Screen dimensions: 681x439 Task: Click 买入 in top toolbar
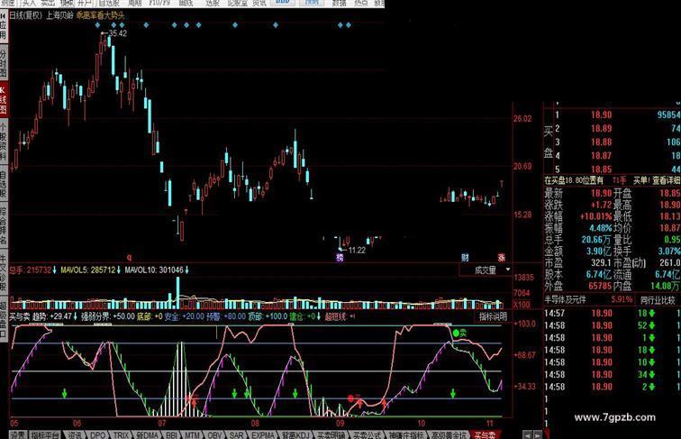(x=29, y=3)
